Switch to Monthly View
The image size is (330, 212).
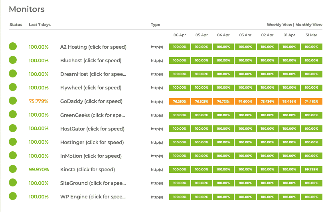click(x=309, y=25)
